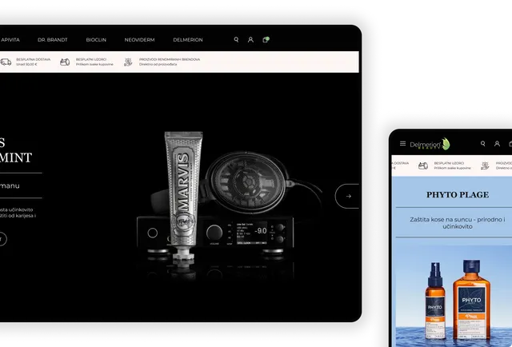This screenshot has height=347, width=512.
Task: Open search in the desktop mockup header
Action: click(236, 39)
